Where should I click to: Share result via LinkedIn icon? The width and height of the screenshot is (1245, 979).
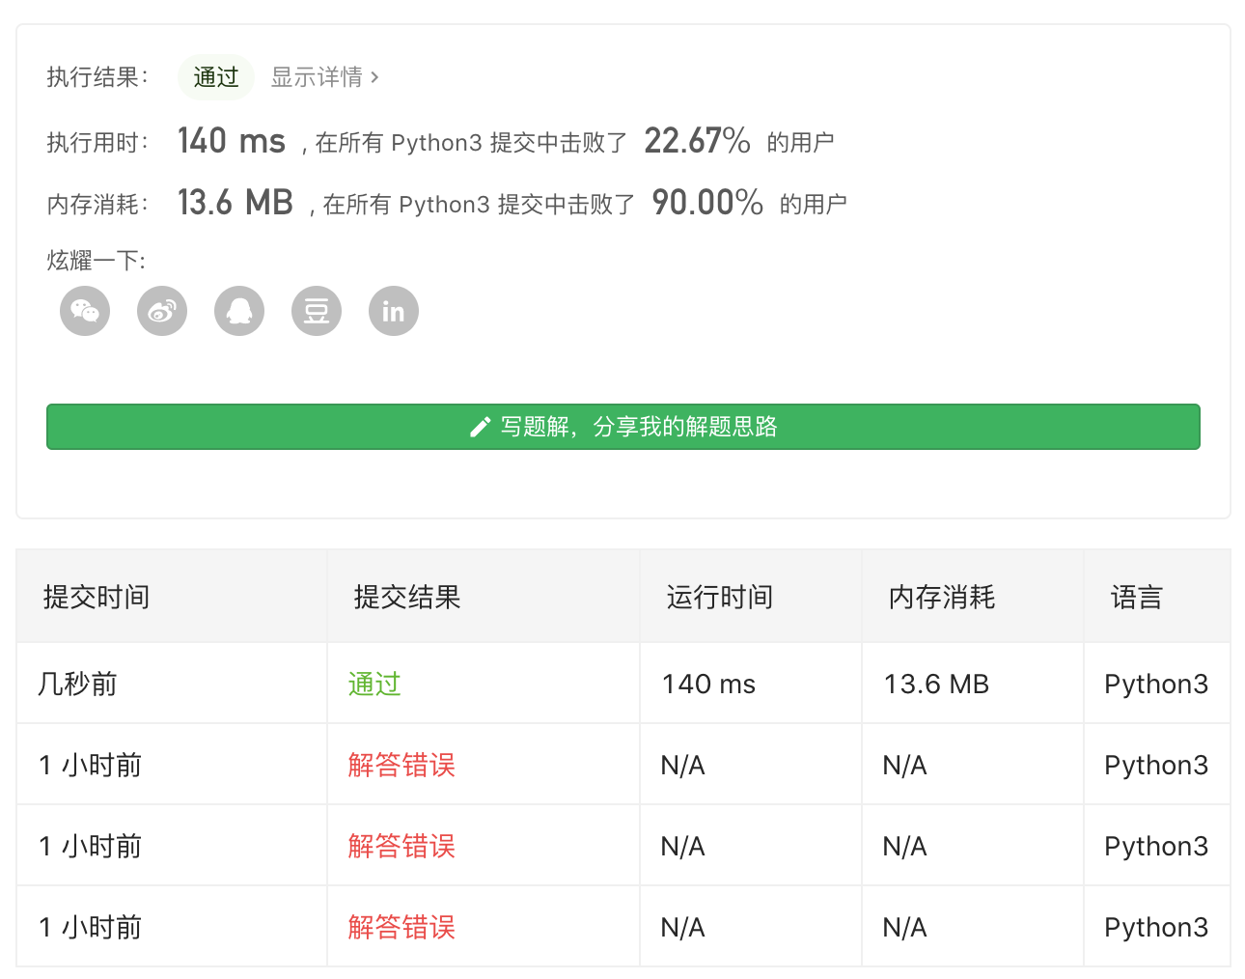point(394,311)
